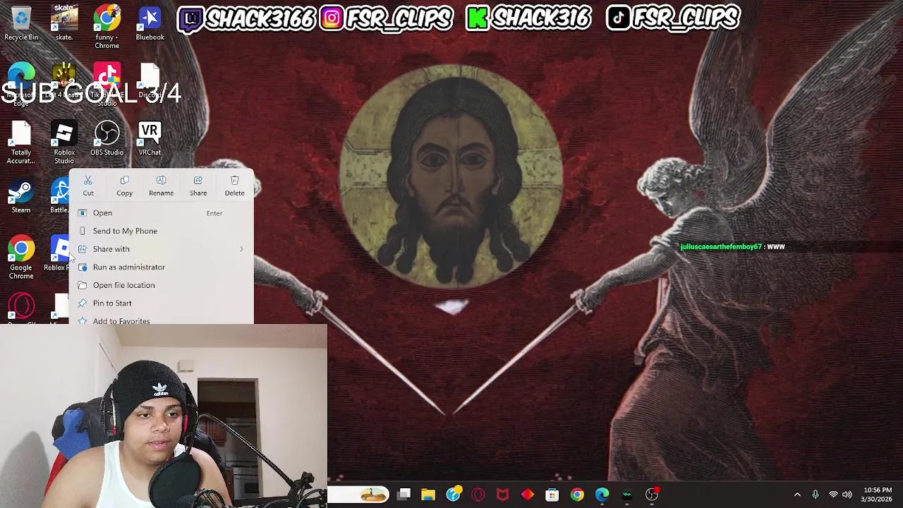Select the Recycle Bin desktop icon

[21, 23]
